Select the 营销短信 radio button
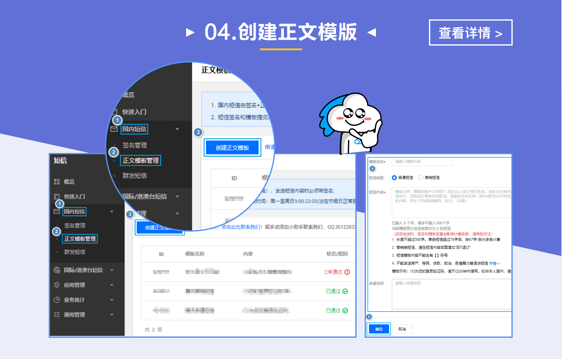The width and height of the screenshot is (562, 359). [x=421, y=178]
